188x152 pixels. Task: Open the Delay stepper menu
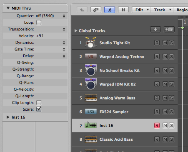pos(64,56)
